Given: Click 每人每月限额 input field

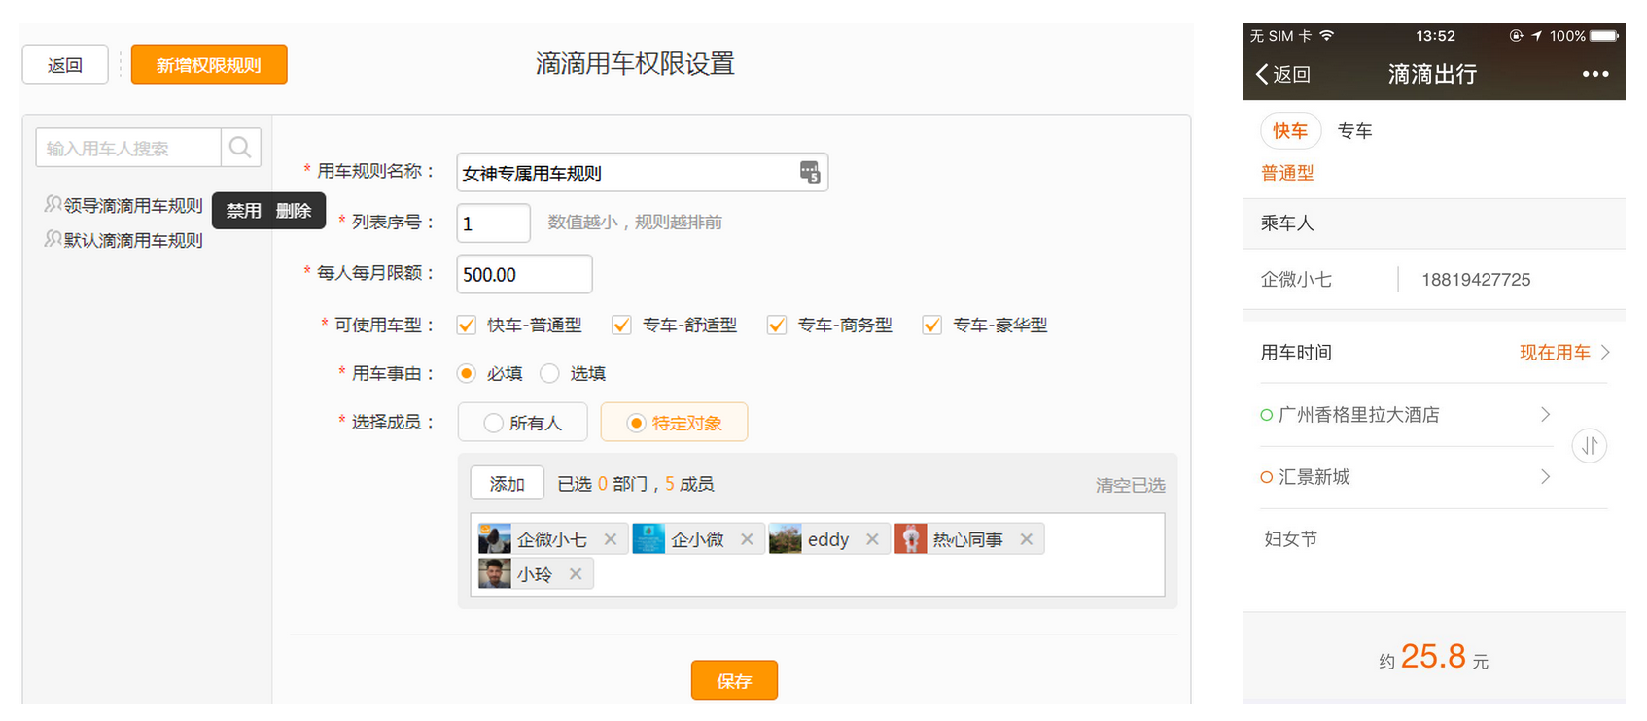Looking at the screenshot, I should pos(524,274).
